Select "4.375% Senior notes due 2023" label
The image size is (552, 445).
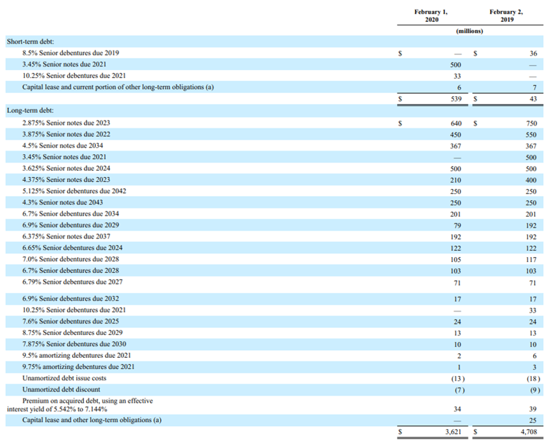pos(66,180)
